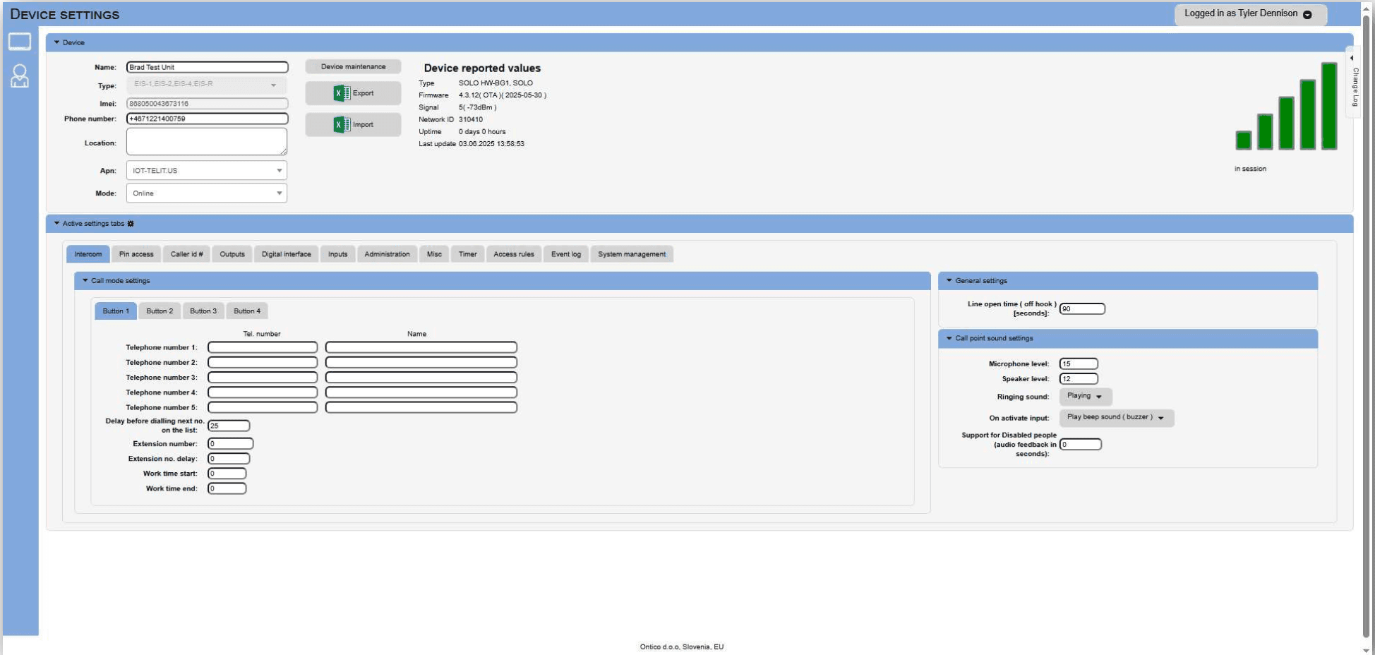Image resolution: width=1375 pixels, height=655 pixels.
Task: Click the Device maintenance button
Action: click(352, 66)
